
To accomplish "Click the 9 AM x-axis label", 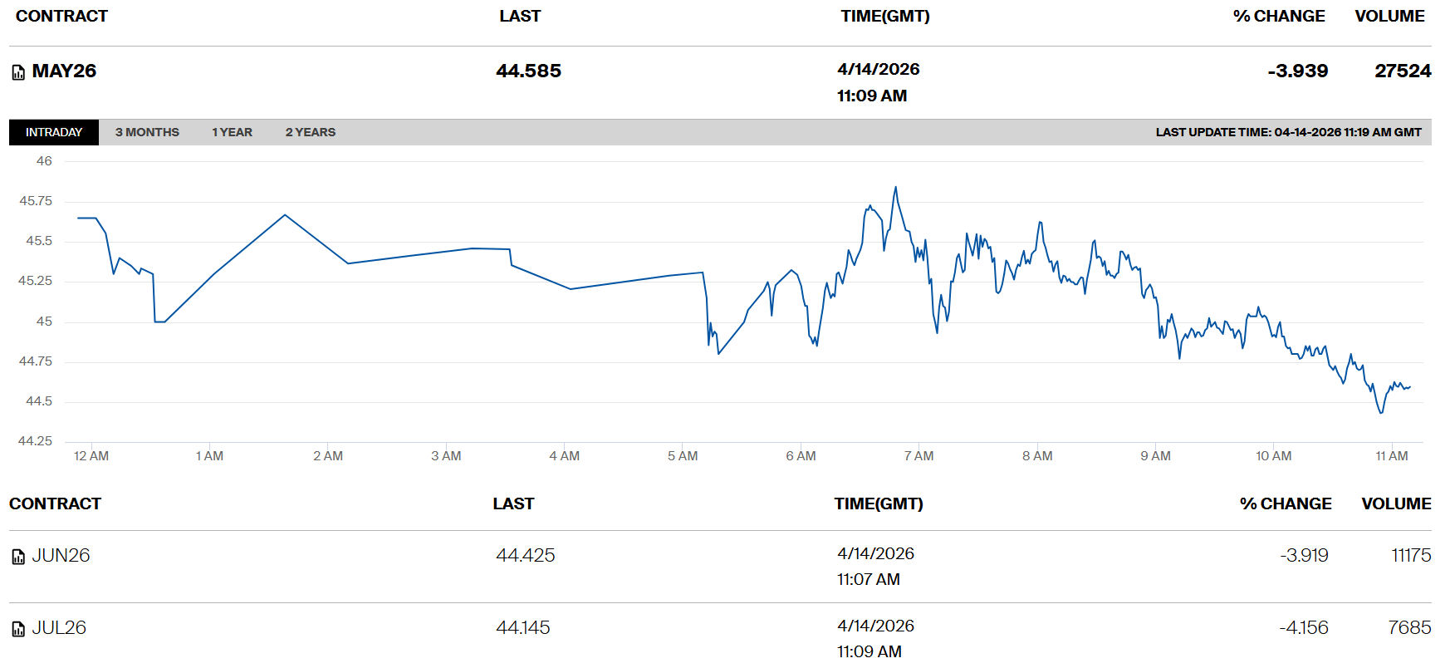I will 1155,456.
